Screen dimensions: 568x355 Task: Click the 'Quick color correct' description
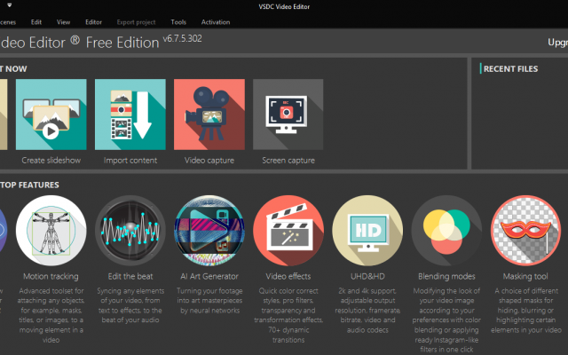(x=288, y=315)
